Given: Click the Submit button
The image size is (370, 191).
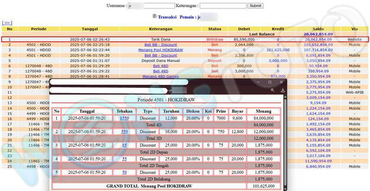Looking at the screenshot, I should click(255, 6).
